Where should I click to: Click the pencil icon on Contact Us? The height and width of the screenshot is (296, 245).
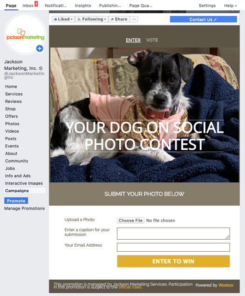215,20
